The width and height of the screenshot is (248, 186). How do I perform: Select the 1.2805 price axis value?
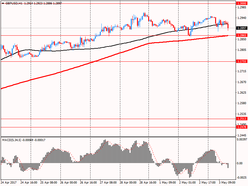[x=242, y=50]
